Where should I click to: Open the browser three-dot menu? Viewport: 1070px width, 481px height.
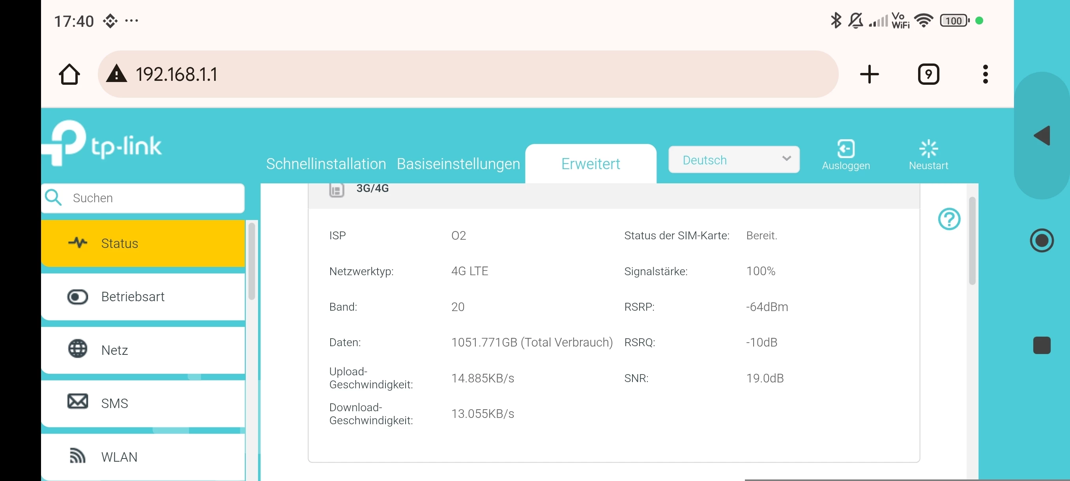pos(985,75)
